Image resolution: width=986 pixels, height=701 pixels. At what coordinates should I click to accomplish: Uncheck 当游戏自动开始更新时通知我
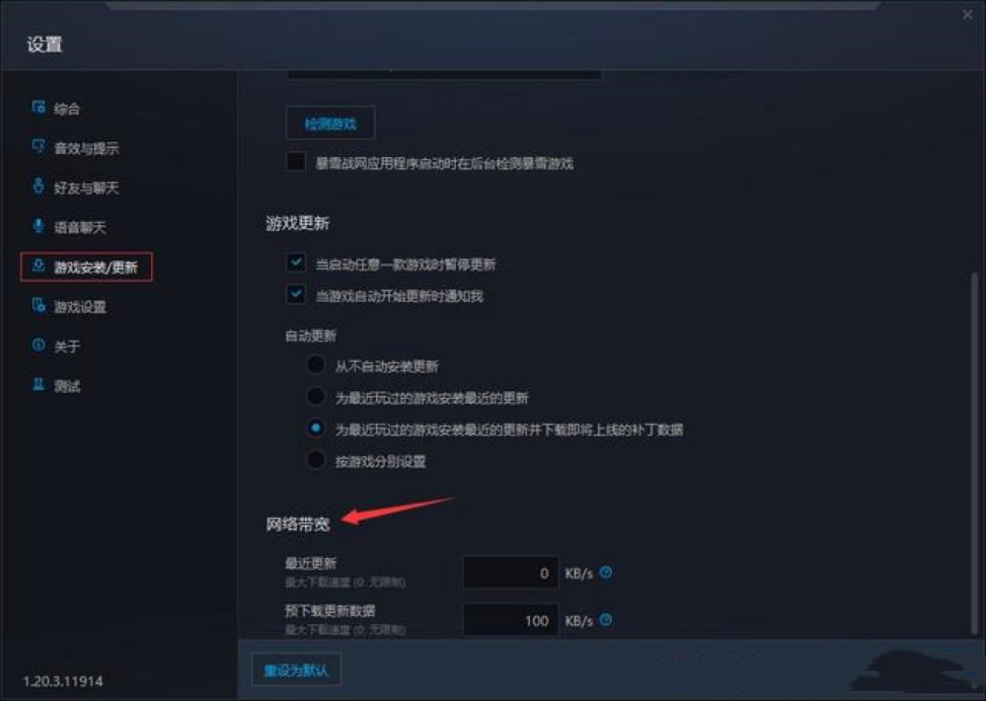point(296,295)
